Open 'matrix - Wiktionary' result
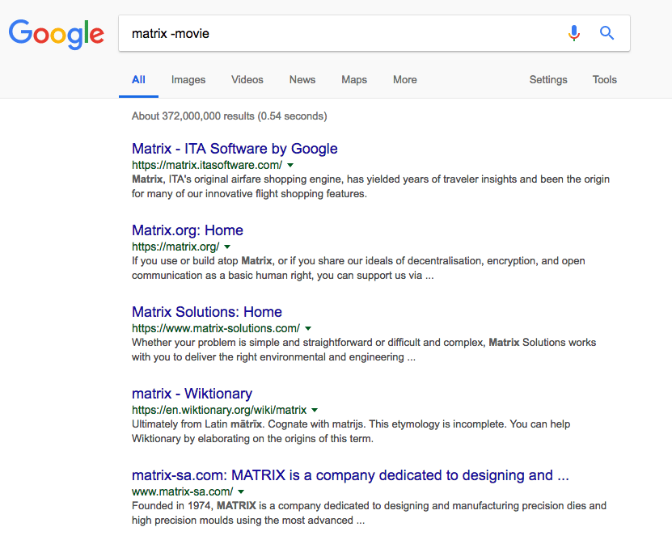Viewport: 672px width, 544px height. click(x=192, y=394)
